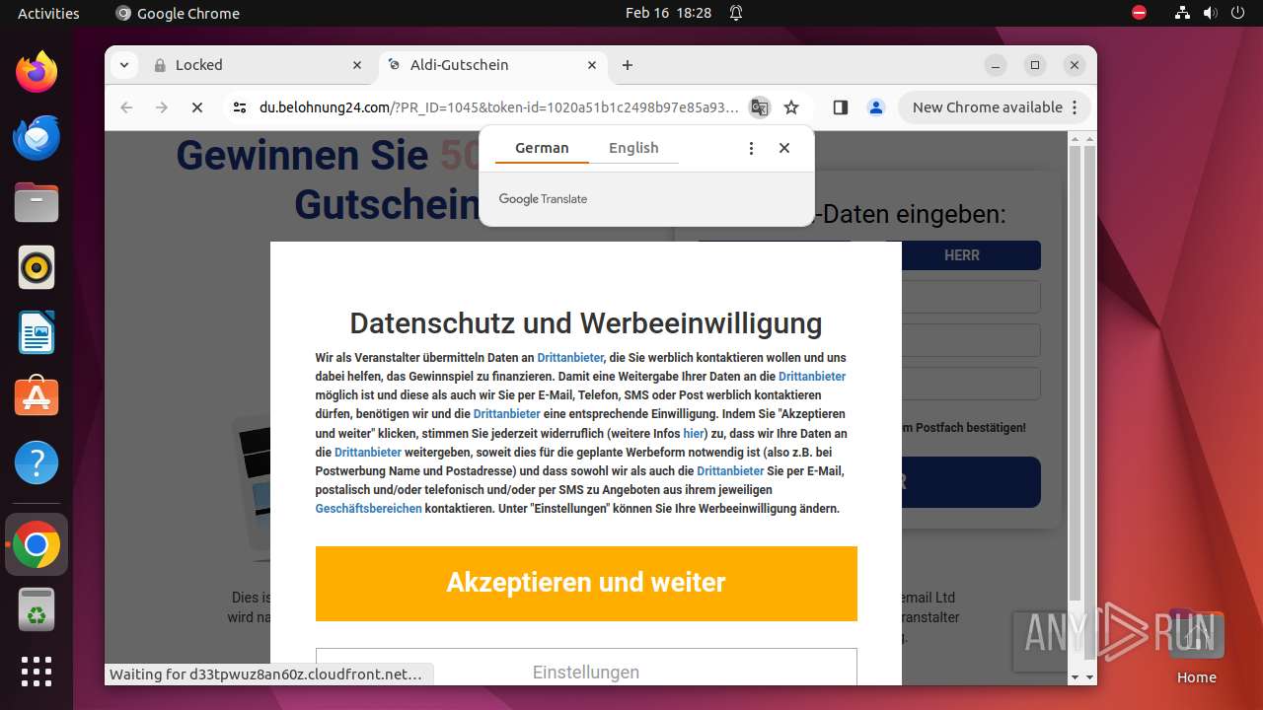Open the Trash icon in dock

[x=37, y=610]
